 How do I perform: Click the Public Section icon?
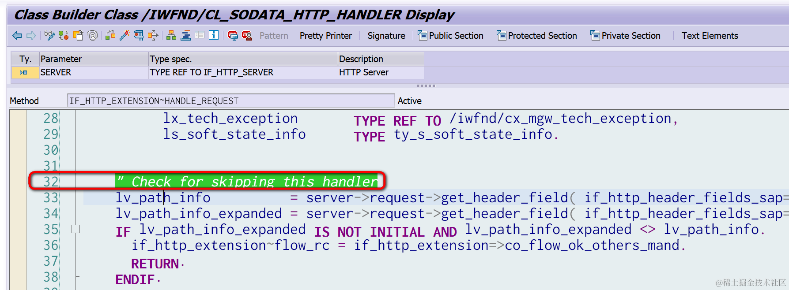click(423, 35)
